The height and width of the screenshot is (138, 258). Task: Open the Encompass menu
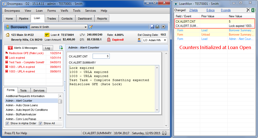12,11
